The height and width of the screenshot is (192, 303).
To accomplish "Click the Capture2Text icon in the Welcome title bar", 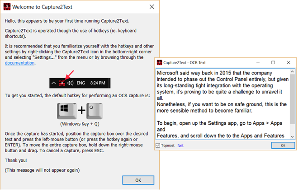I will (7, 7).
